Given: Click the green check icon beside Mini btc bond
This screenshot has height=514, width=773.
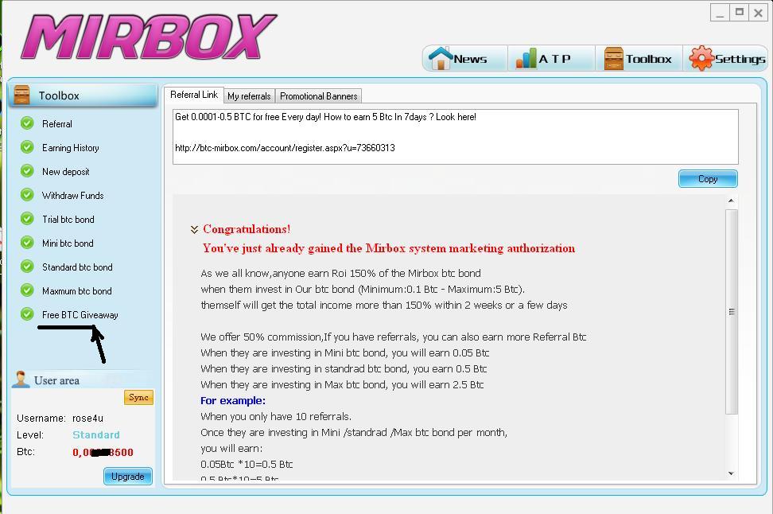Looking at the screenshot, I should tap(27, 243).
